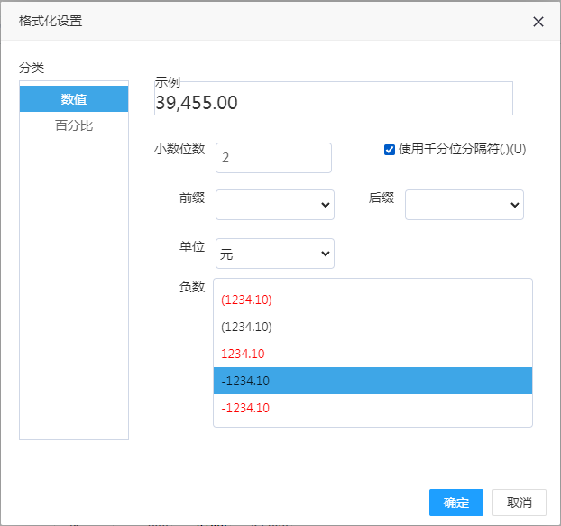This screenshot has height=526, width=561.
Task: Click the 示例 preview showing 39,455.00
Action: (x=334, y=102)
